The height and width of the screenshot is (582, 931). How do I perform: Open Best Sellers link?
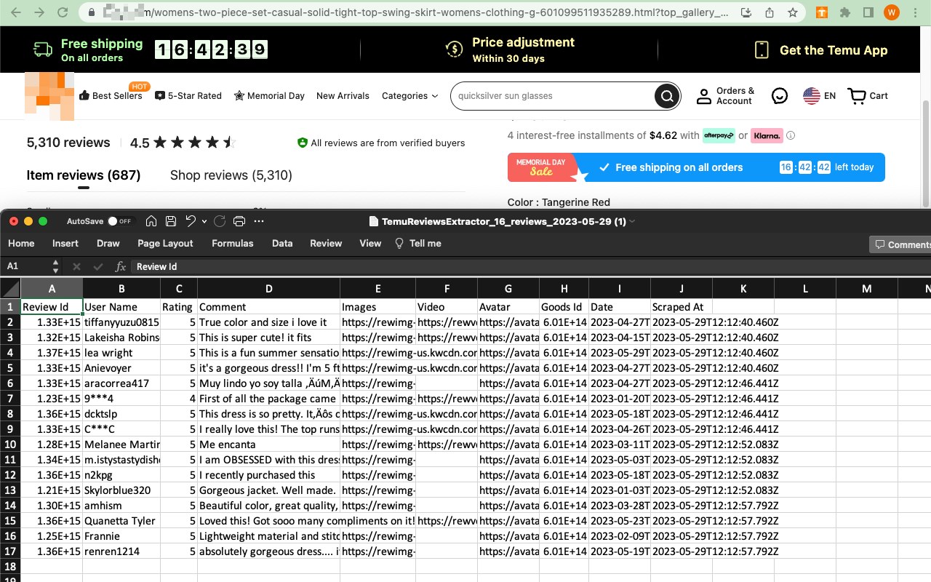pyautogui.click(x=111, y=96)
